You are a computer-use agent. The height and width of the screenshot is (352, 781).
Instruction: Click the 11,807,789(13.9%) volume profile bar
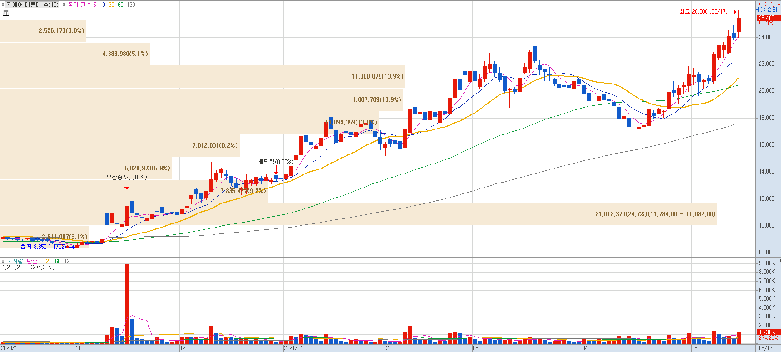pyautogui.click(x=202, y=99)
